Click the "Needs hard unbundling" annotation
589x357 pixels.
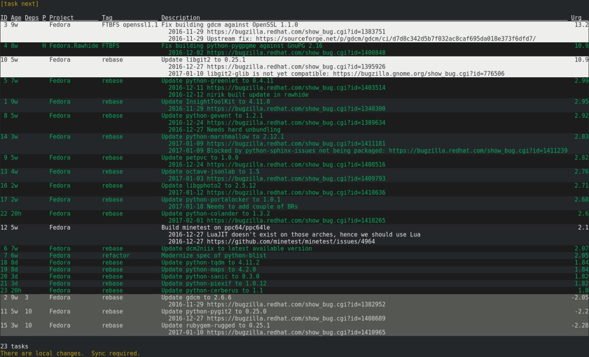coord(243,130)
